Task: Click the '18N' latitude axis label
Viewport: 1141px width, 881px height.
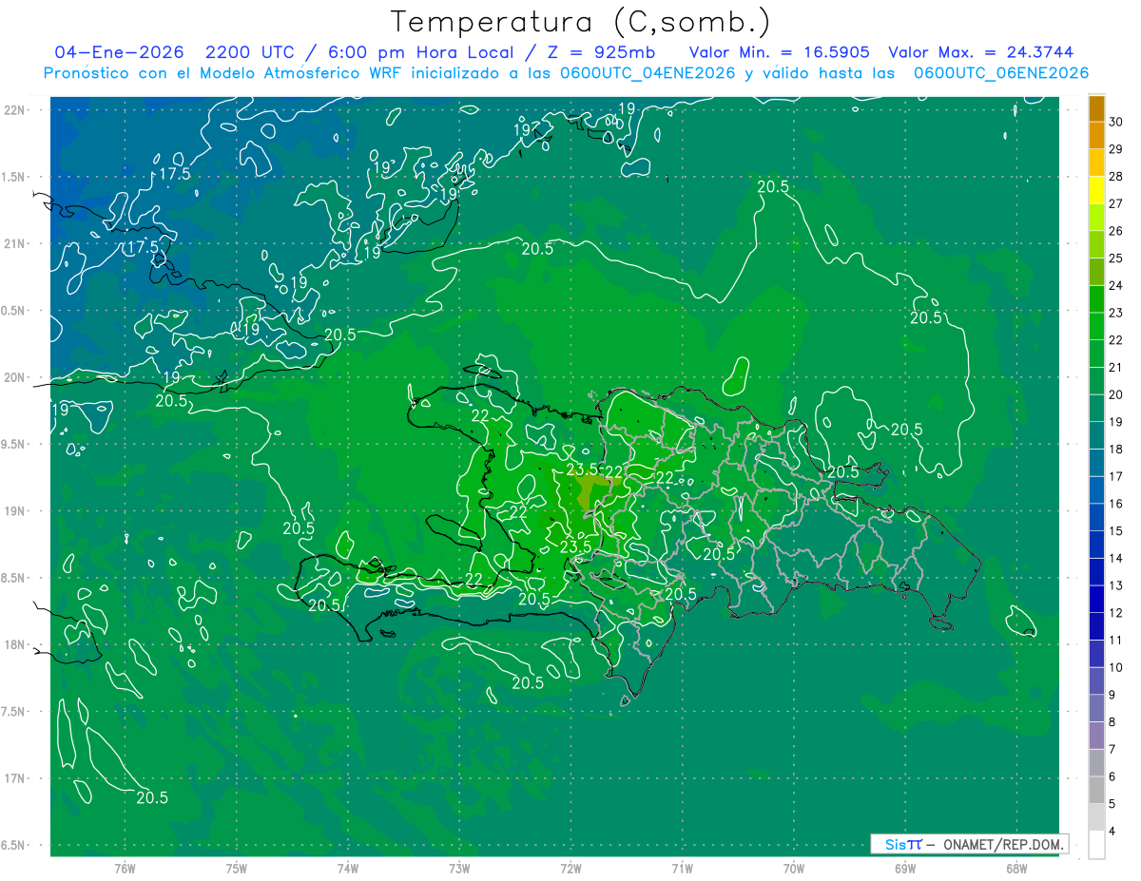Action: click(x=14, y=644)
